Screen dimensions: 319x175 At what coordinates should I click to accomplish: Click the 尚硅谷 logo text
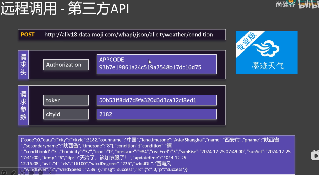[x=285, y=5]
